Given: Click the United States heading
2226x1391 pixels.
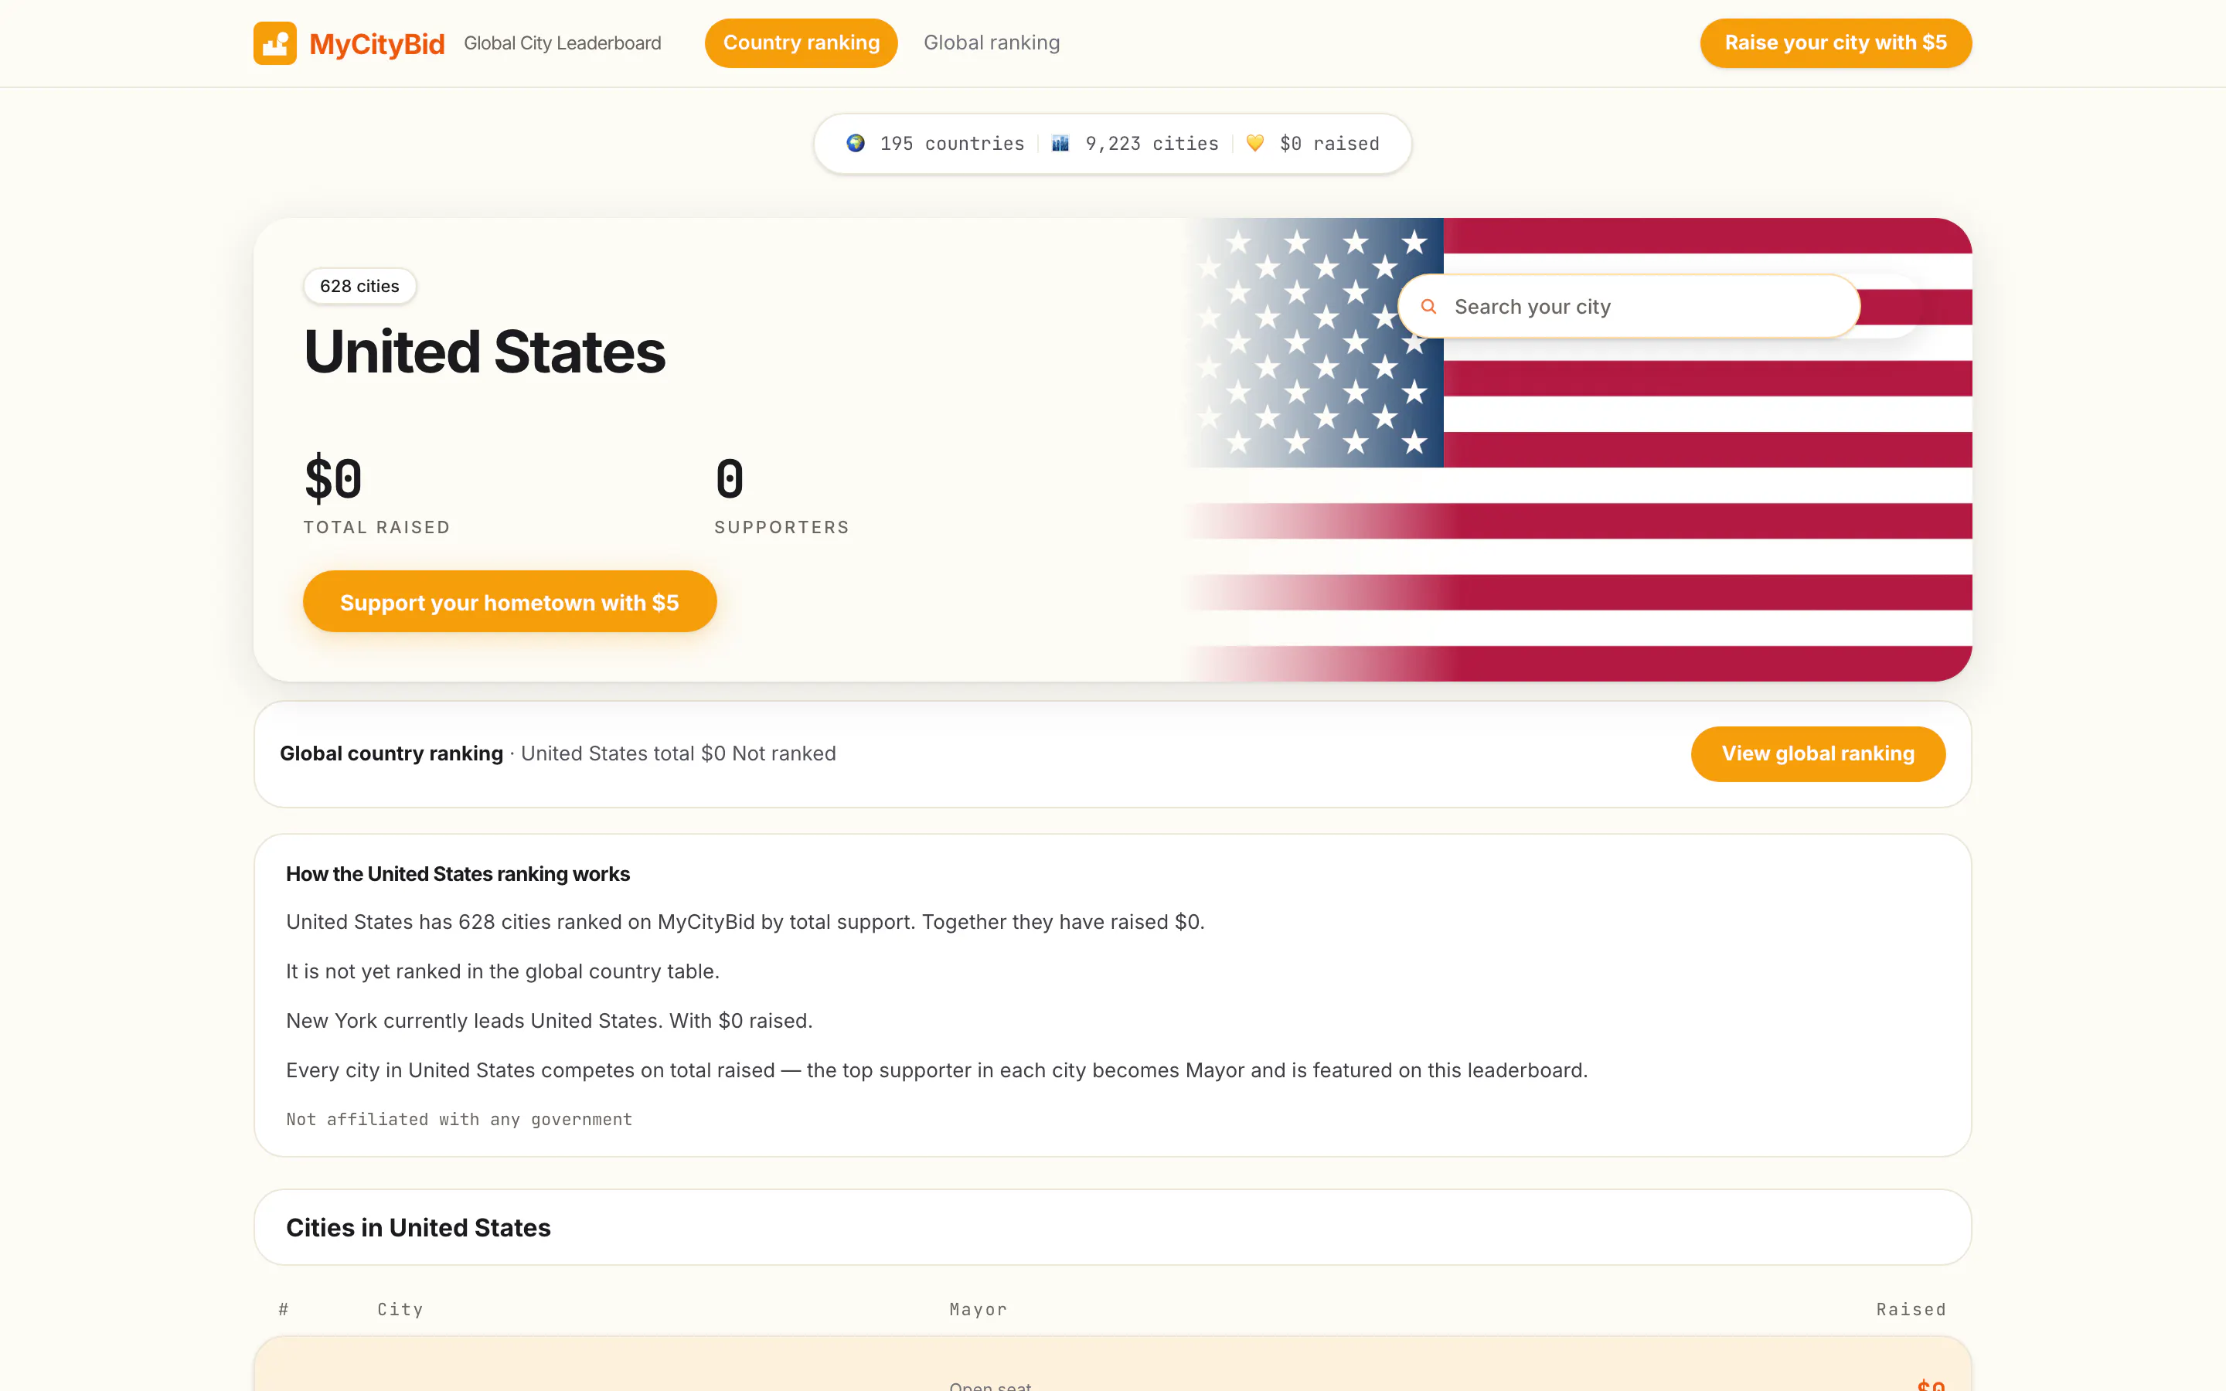Looking at the screenshot, I should tap(485, 352).
